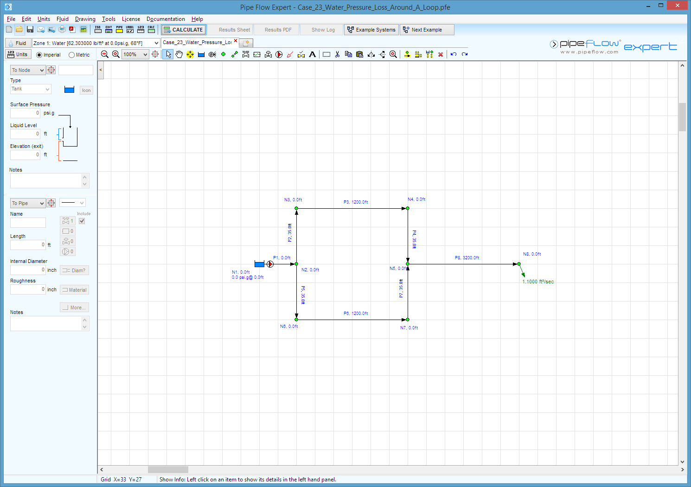The width and height of the screenshot is (691, 487).
Task: Select the Metric units radio button
Action: [x=71, y=55]
